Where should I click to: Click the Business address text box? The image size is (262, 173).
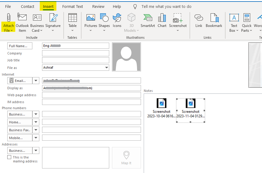point(76,158)
